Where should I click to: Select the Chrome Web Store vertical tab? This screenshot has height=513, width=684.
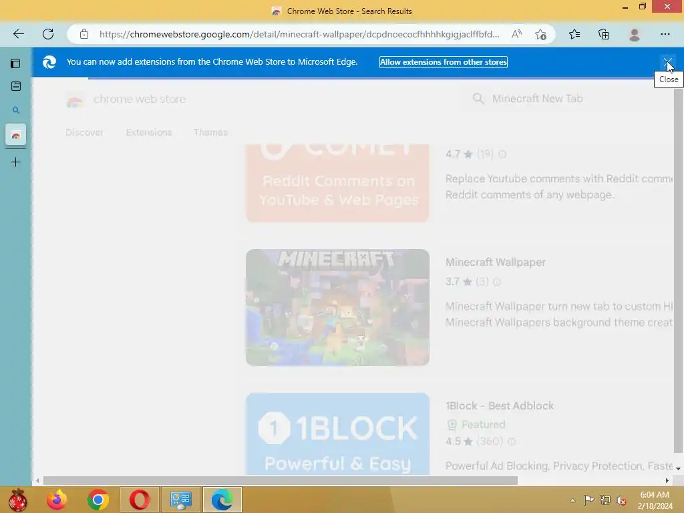pyautogui.click(x=16, y=135)
